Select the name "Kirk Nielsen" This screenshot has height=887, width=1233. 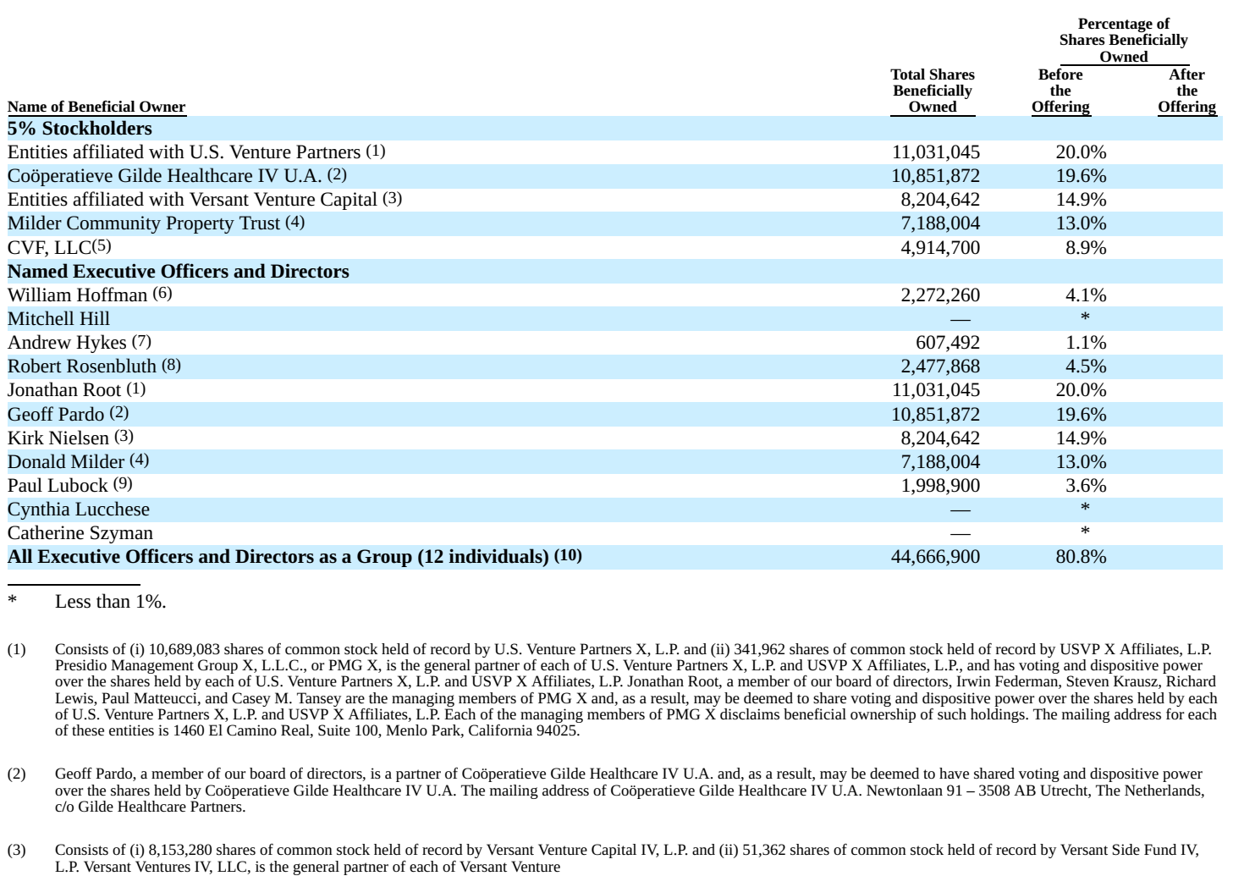(x=58, y=438)
